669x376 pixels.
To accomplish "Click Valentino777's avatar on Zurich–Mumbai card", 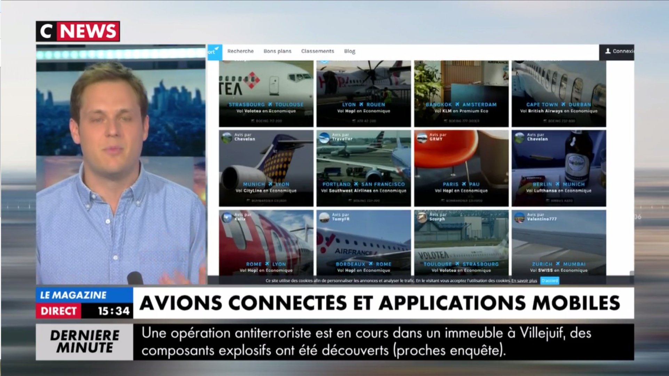I will click(x=519, y=218).
